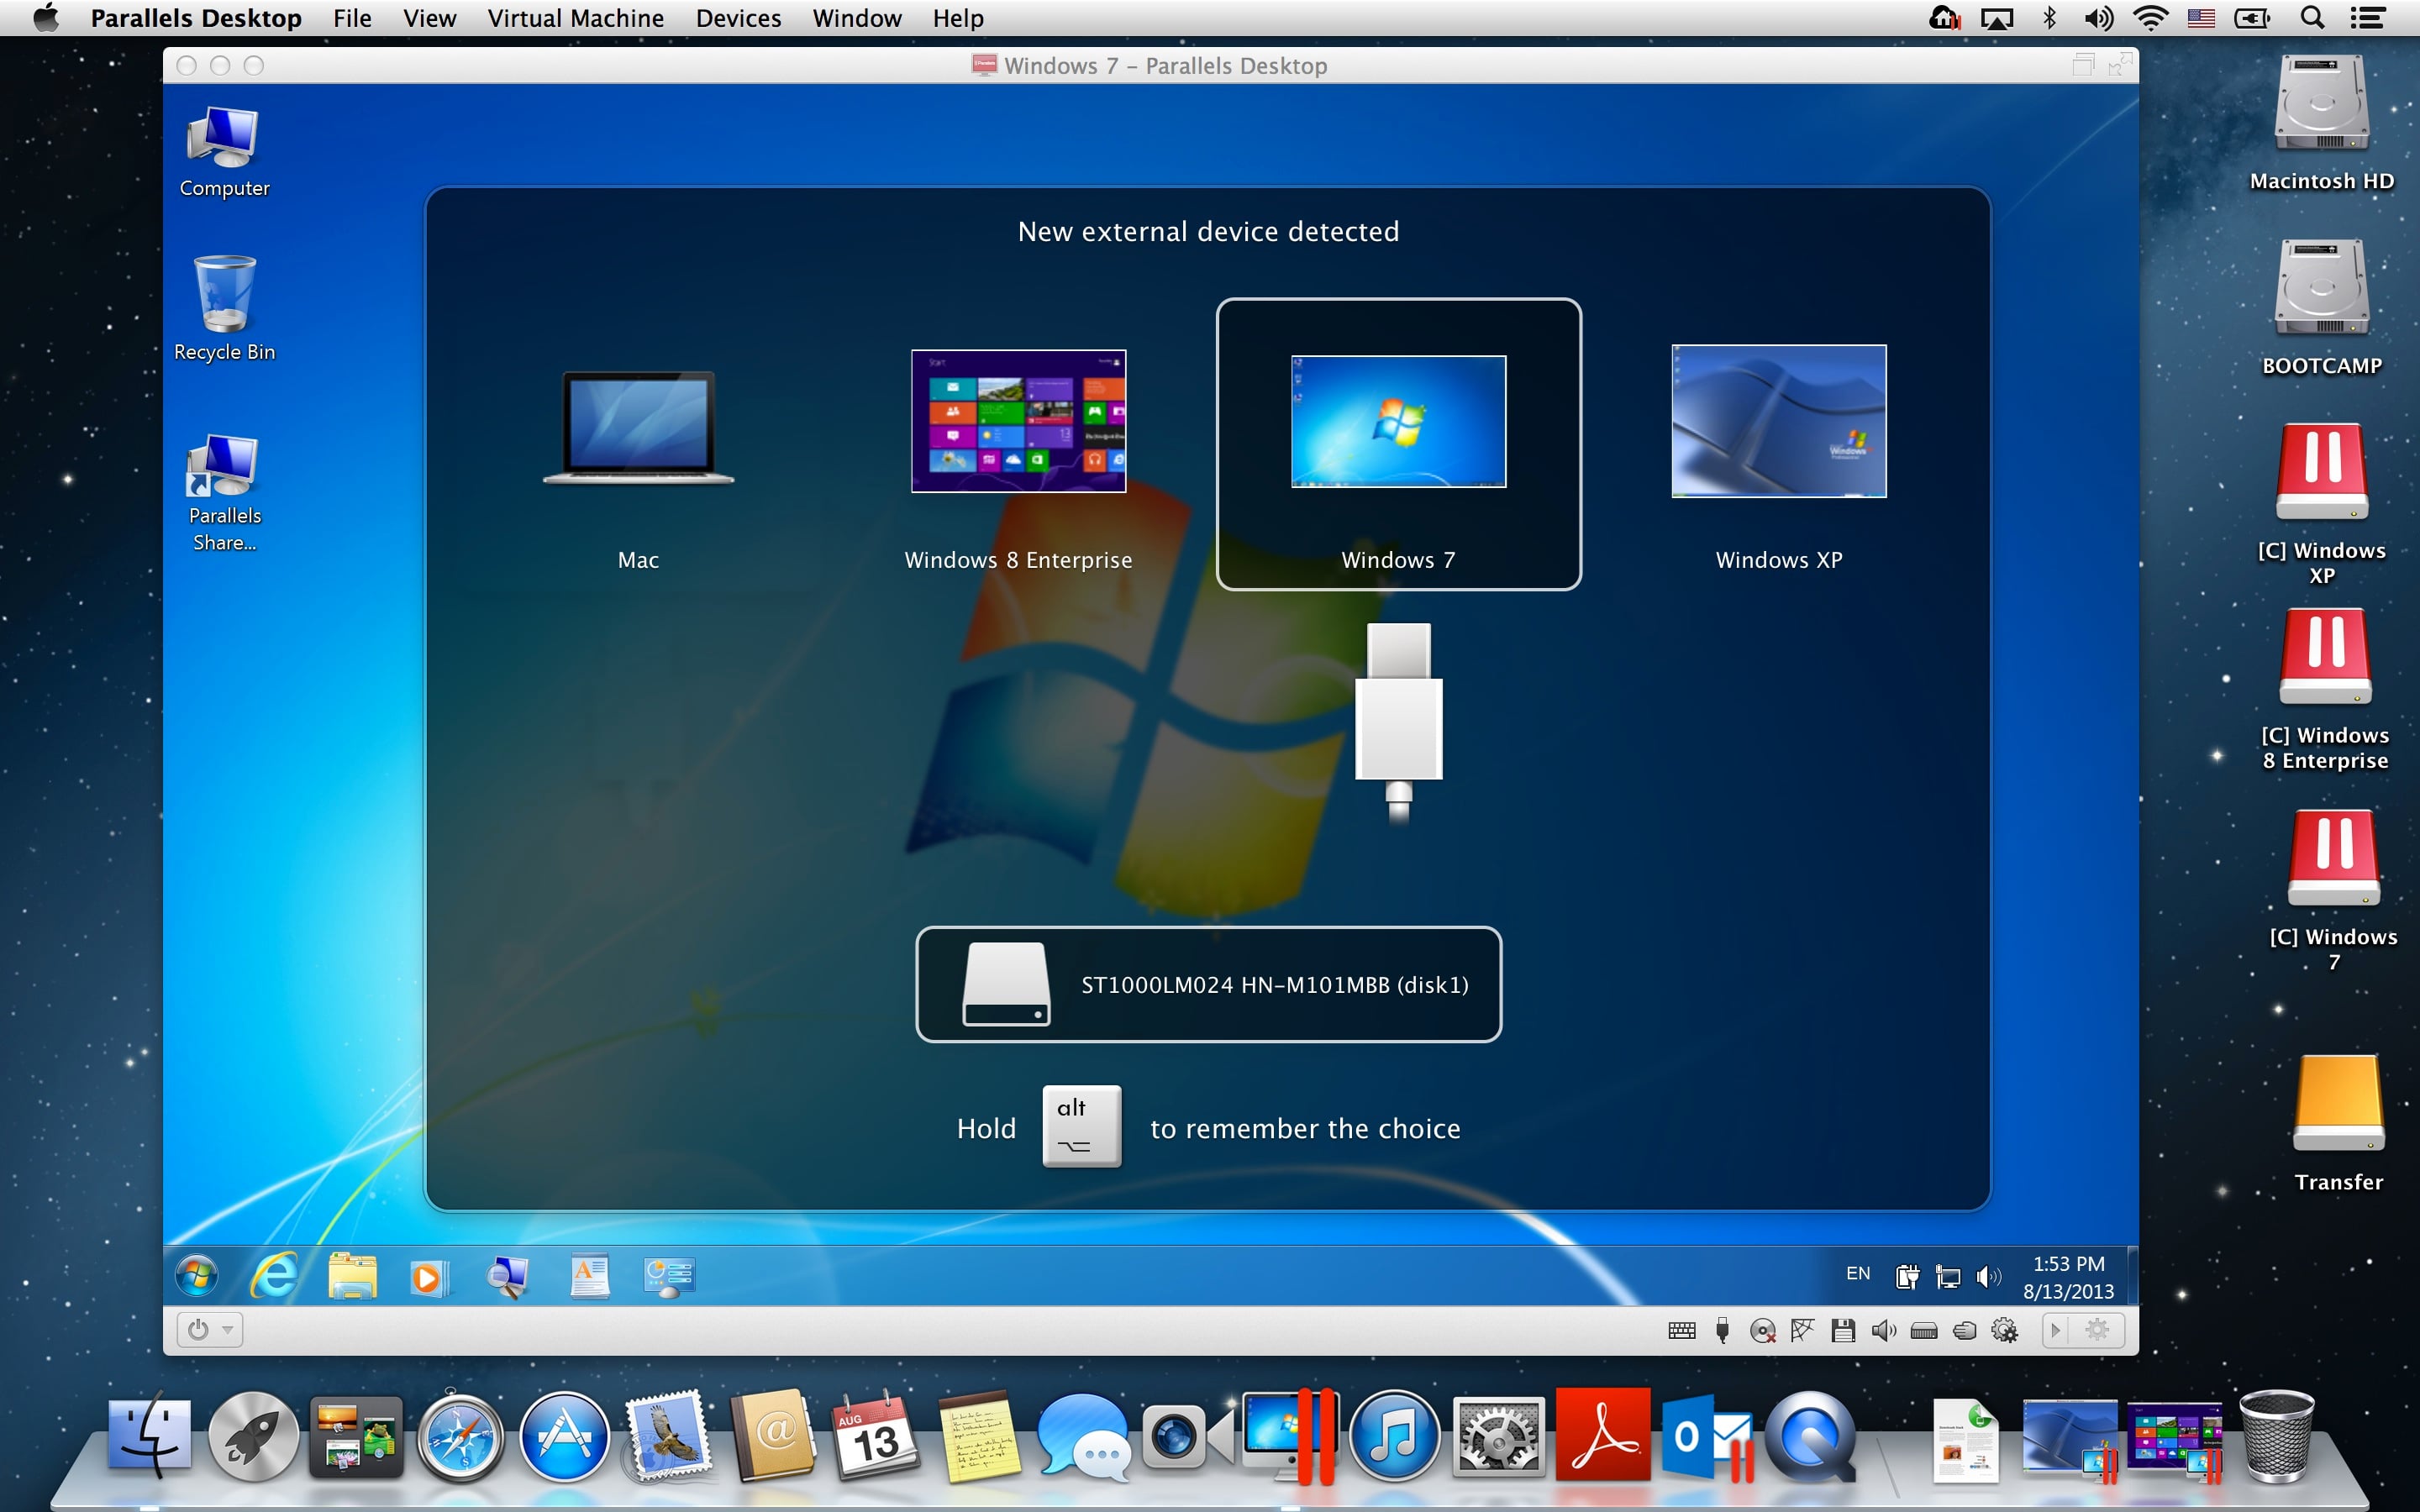Open the Virtual Machine menu
The image size is (2420, 1512).
(x=575, y=18)
